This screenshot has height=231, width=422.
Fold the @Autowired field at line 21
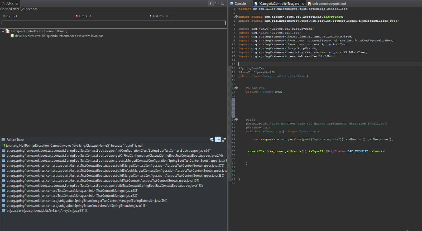coord(236,88)
